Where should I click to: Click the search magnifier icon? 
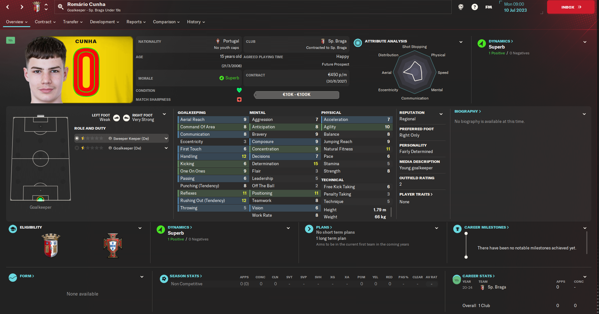point(60,7)
